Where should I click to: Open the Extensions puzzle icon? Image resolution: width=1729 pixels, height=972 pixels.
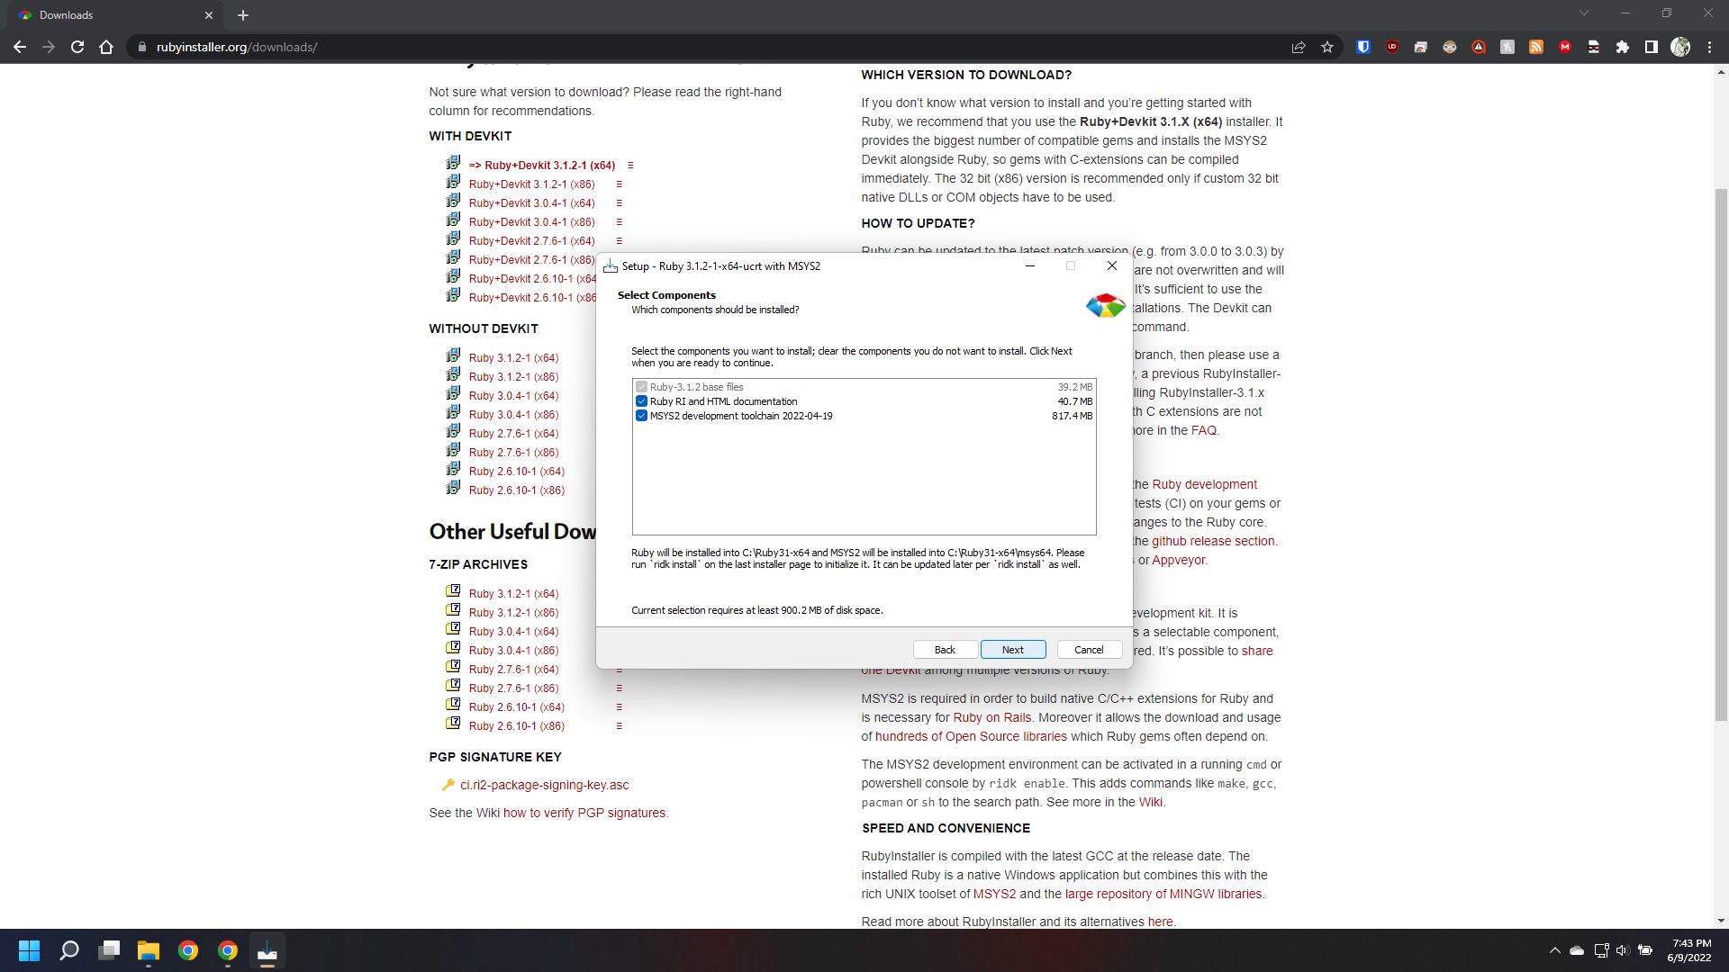coord(1623,47)
